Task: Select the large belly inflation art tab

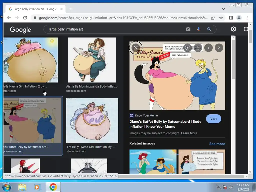Action: tap(35, 9)
